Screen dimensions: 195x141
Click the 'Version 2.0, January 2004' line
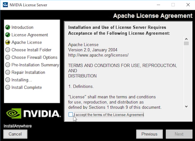(93, 50)
